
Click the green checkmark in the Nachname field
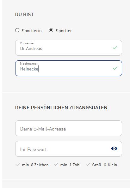115,68
